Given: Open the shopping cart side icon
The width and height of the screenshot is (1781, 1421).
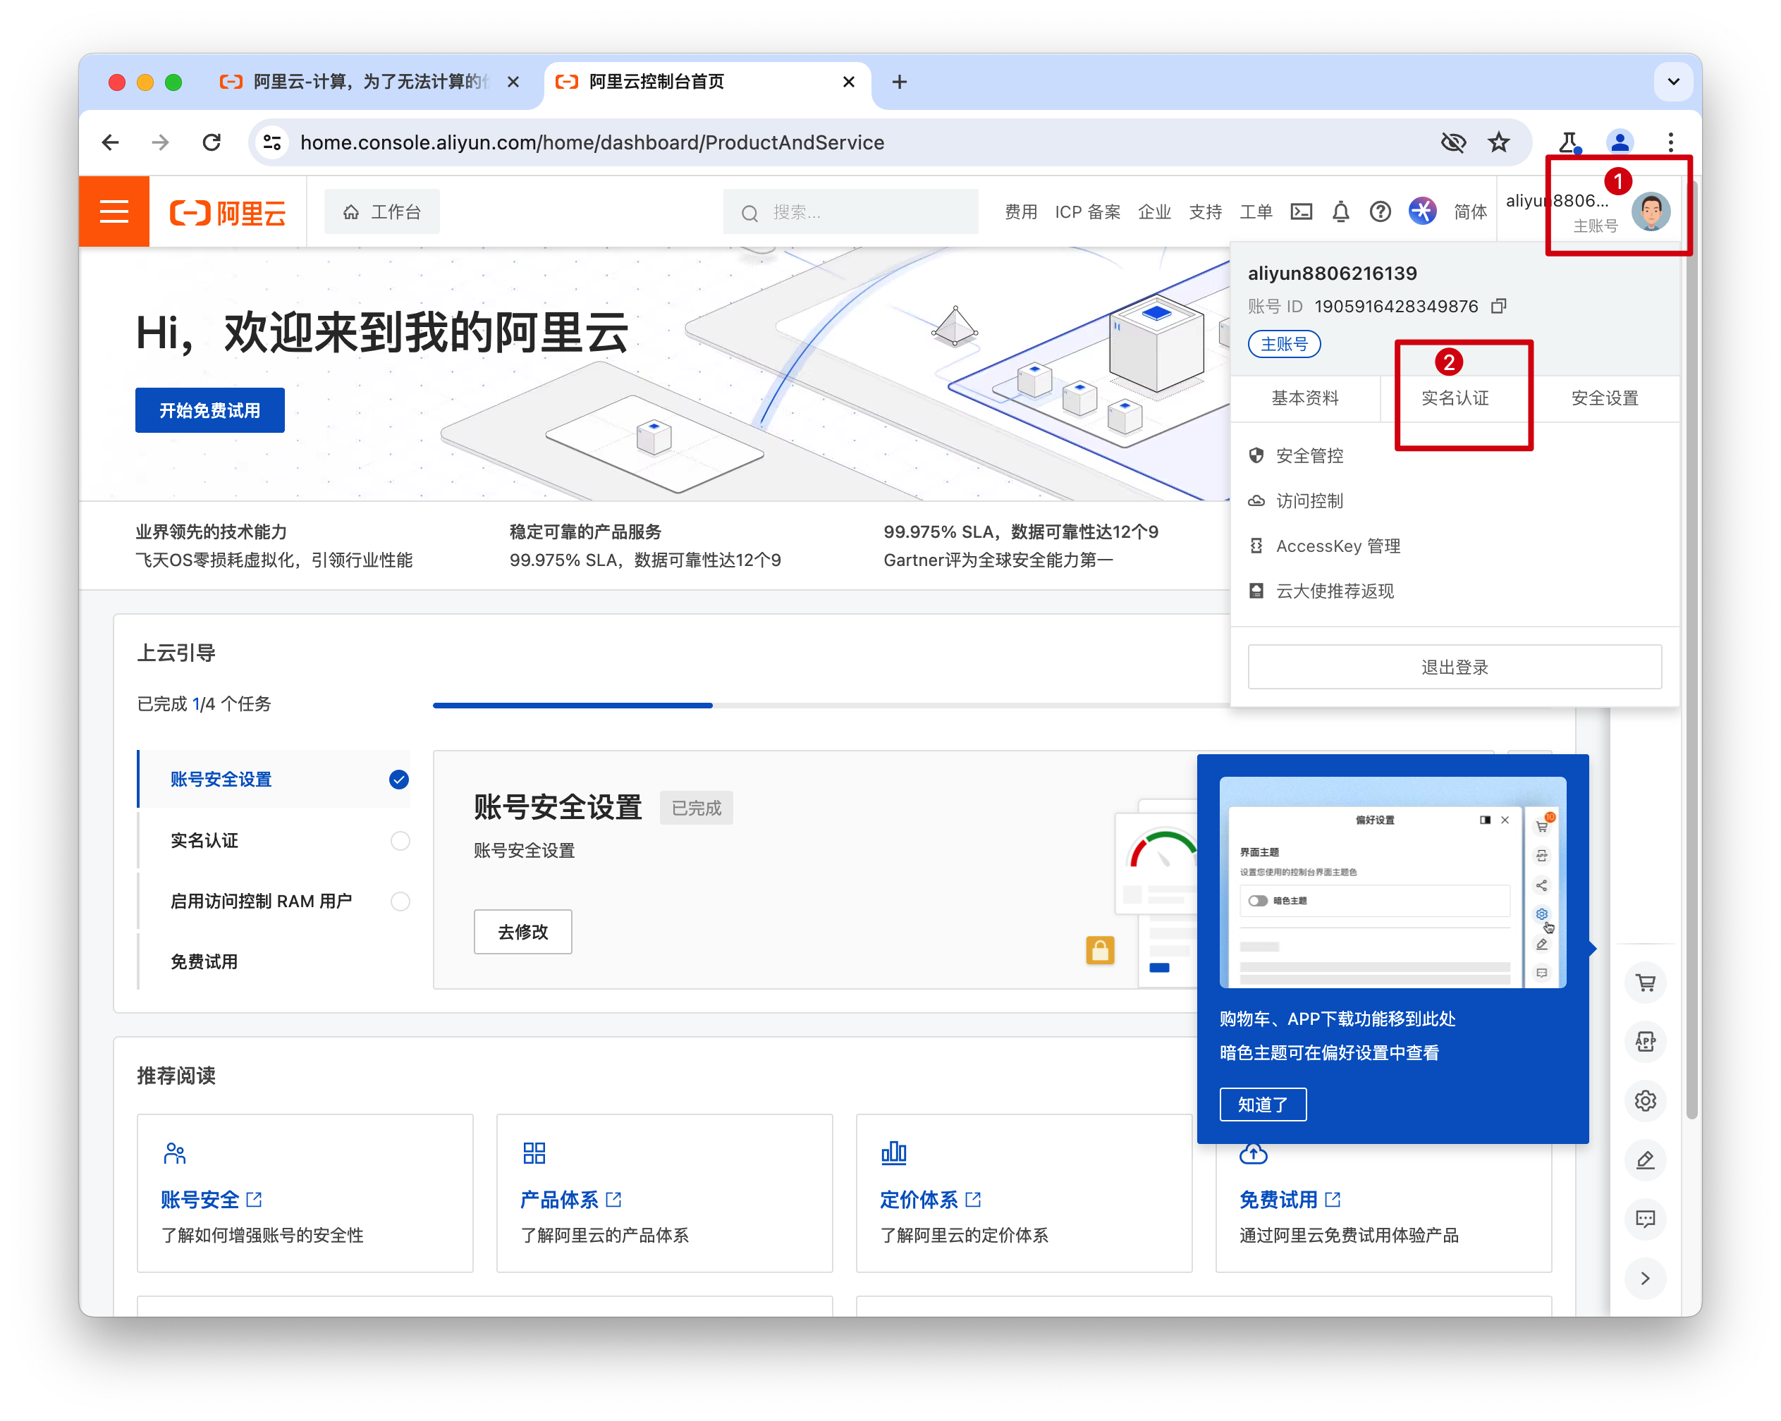Looking at the screenshot, I should pyautogui.click(x=1646, y=983).
